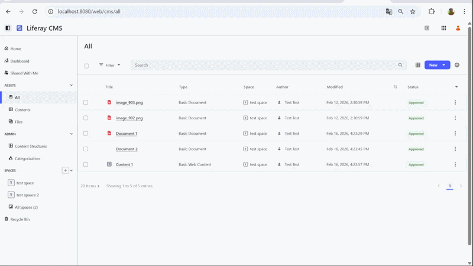This screenshot has width=473, height=266.
Task: Select the image_903.png row checkbox
Action: pos(86,102)
